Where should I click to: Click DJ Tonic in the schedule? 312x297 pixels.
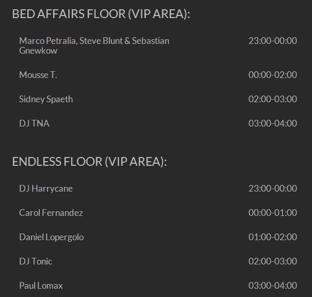tap(36, 261)
